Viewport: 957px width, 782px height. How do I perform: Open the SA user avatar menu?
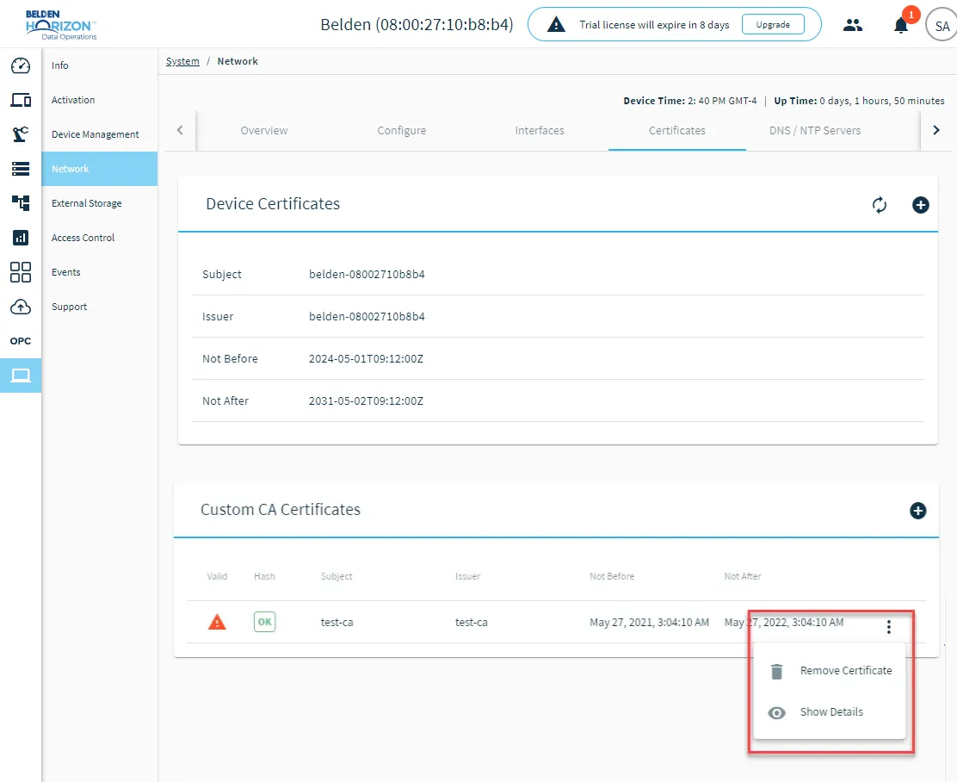pyautogui.click(x=942, y=26)
